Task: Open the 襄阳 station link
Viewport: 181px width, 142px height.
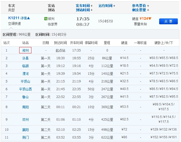Action: point(25,130)
